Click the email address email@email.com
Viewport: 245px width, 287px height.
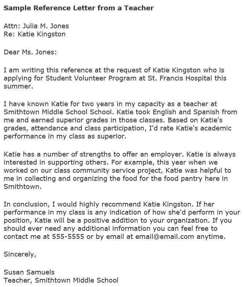[x=165, y=237]
